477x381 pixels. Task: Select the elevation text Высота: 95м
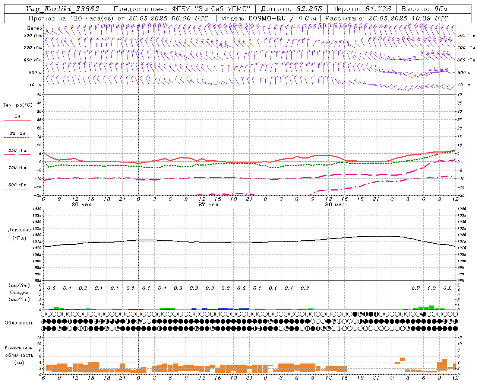point(424,9)
